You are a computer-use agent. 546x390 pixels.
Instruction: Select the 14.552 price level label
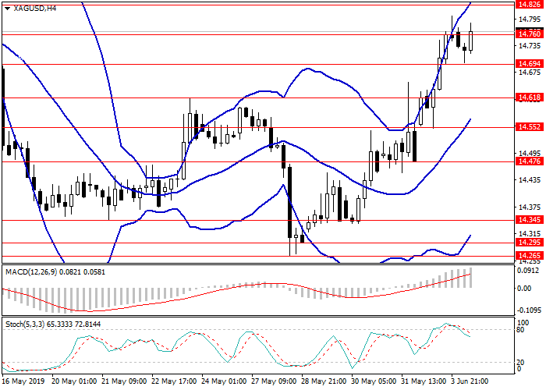pyautogui.click(x=529, y=127)
